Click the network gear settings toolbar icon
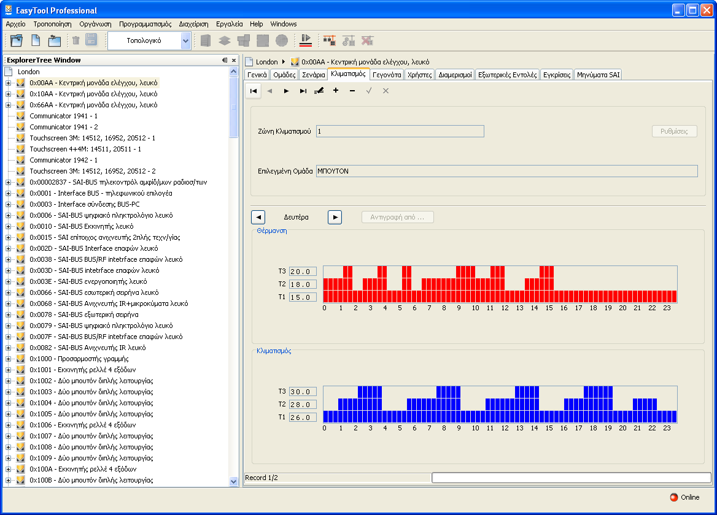The height and width of the screenshot is (515, 717). coord(349,40)
